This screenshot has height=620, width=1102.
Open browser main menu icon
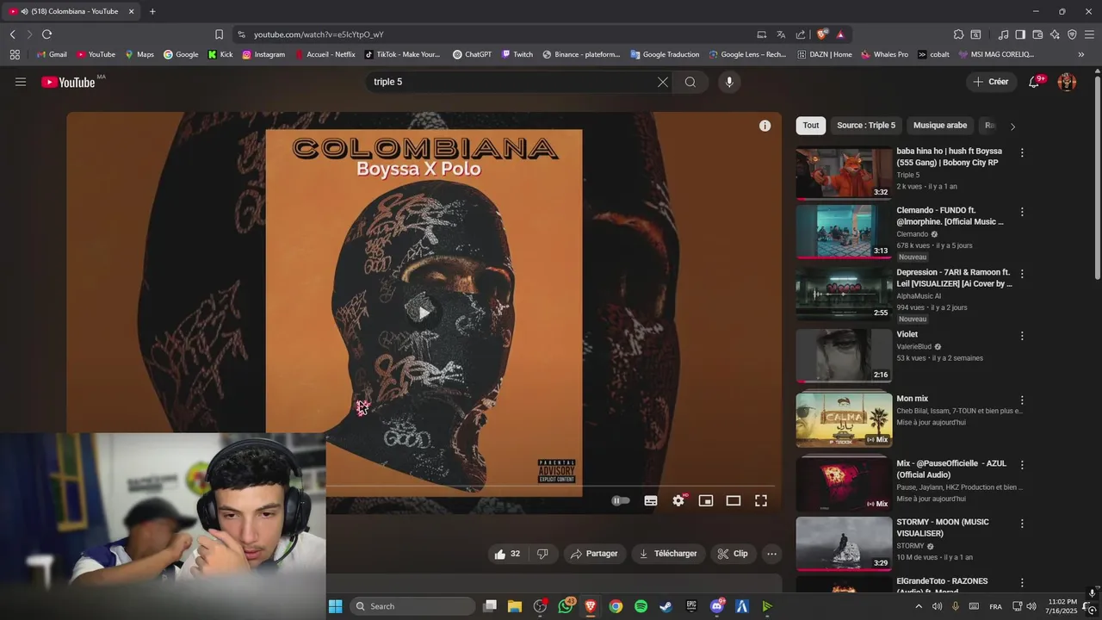(1090, 34)
